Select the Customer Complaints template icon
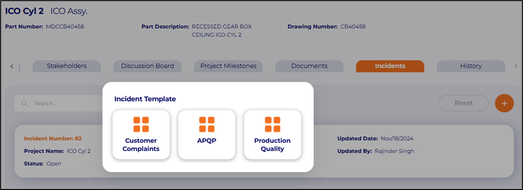This screenshot has width=523, height=190. click(x=141, y=125)
